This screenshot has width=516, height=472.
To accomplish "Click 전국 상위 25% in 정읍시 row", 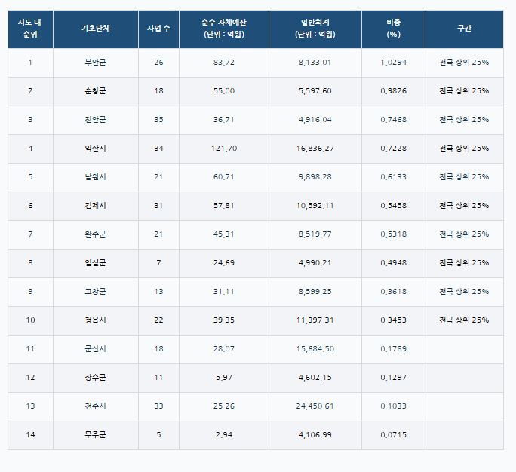I will (x=464, y=320).
